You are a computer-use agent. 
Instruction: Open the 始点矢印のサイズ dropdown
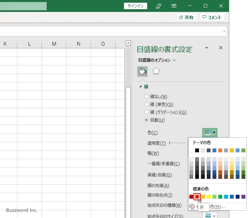click(210, 215)
